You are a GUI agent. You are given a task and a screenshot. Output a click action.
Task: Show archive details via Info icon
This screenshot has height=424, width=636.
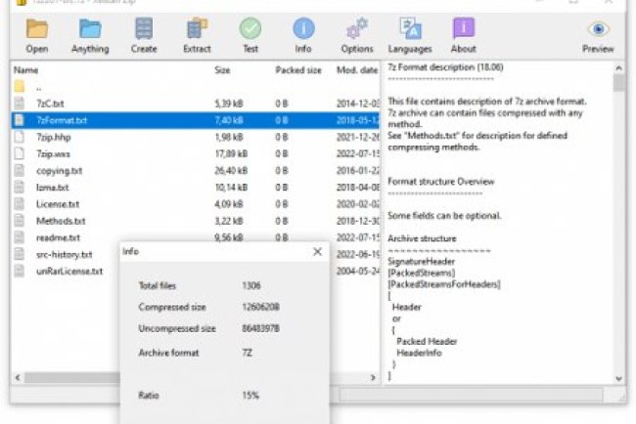tap(303, 29)
